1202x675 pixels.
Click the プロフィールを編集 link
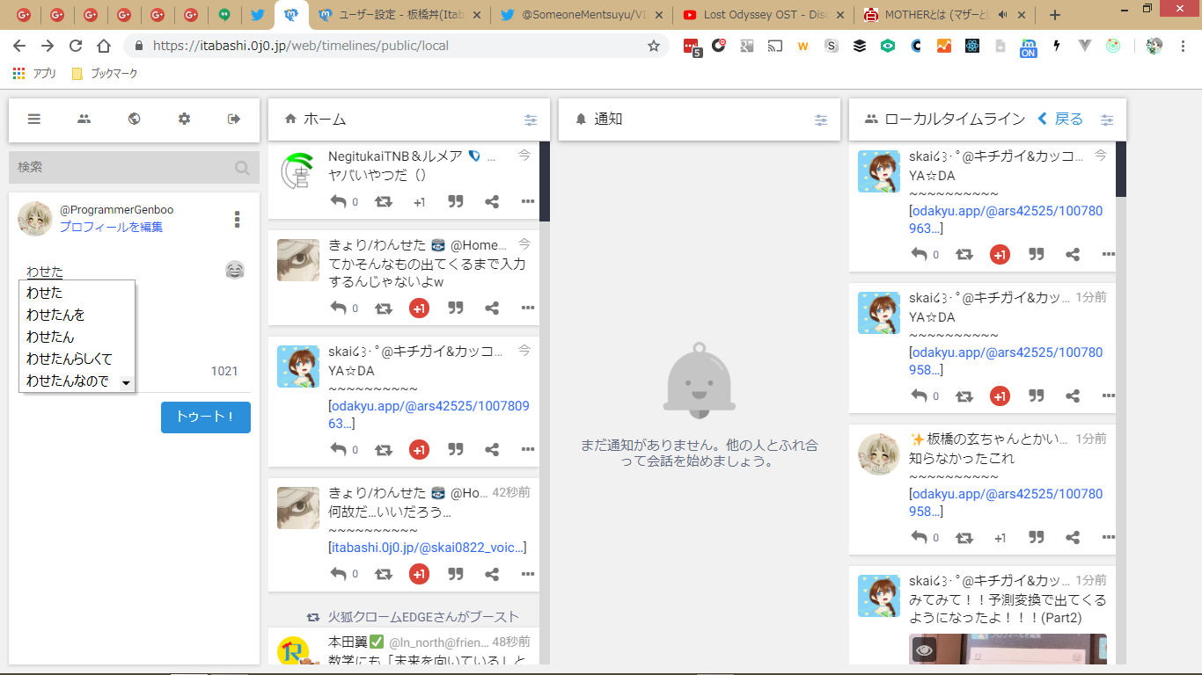pyautogui.click(x=111, y=227)
